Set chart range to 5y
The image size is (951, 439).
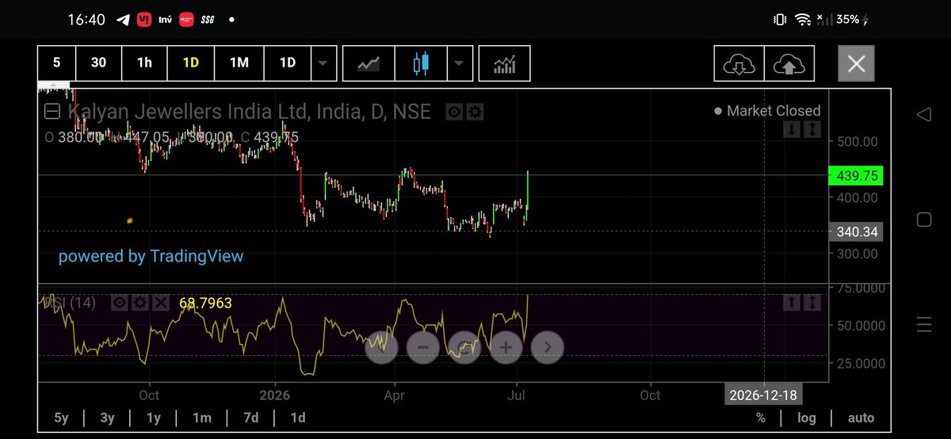62,418
